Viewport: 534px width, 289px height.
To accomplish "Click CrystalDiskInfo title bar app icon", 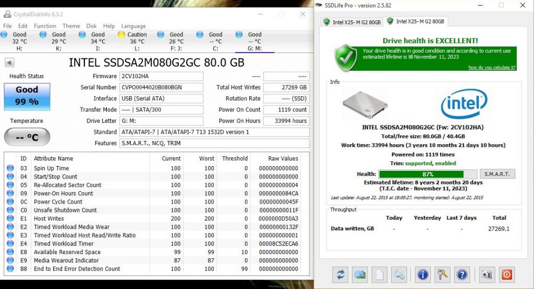I will [7, 14].
